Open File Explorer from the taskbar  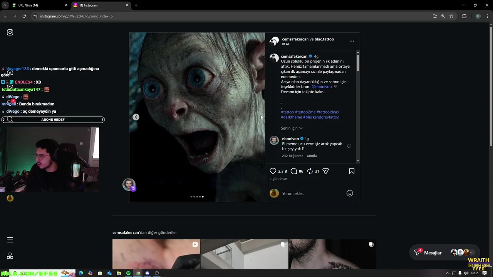click(x=119, y=273)
